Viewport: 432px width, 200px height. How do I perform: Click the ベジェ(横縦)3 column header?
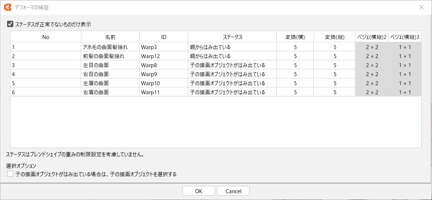point(405,37)
